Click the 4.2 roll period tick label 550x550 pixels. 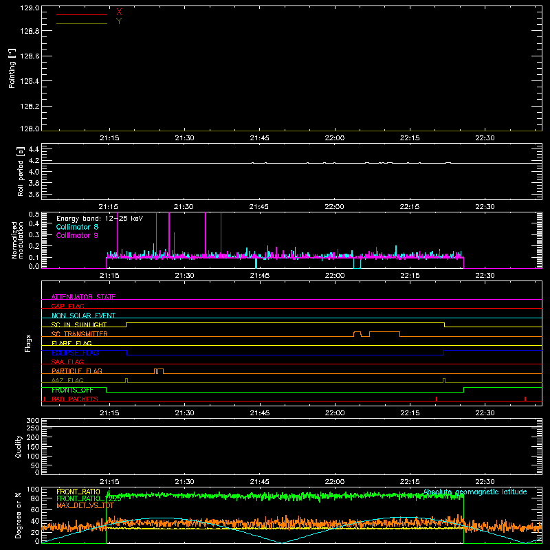34,161
